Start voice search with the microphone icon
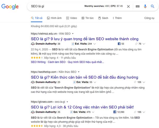This screenshot has width=159, height=128. point(145,6)
